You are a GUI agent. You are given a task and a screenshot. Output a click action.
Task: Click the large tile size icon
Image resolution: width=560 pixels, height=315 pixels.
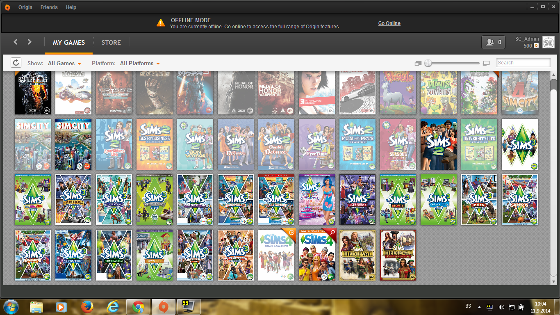coord(486,63)
